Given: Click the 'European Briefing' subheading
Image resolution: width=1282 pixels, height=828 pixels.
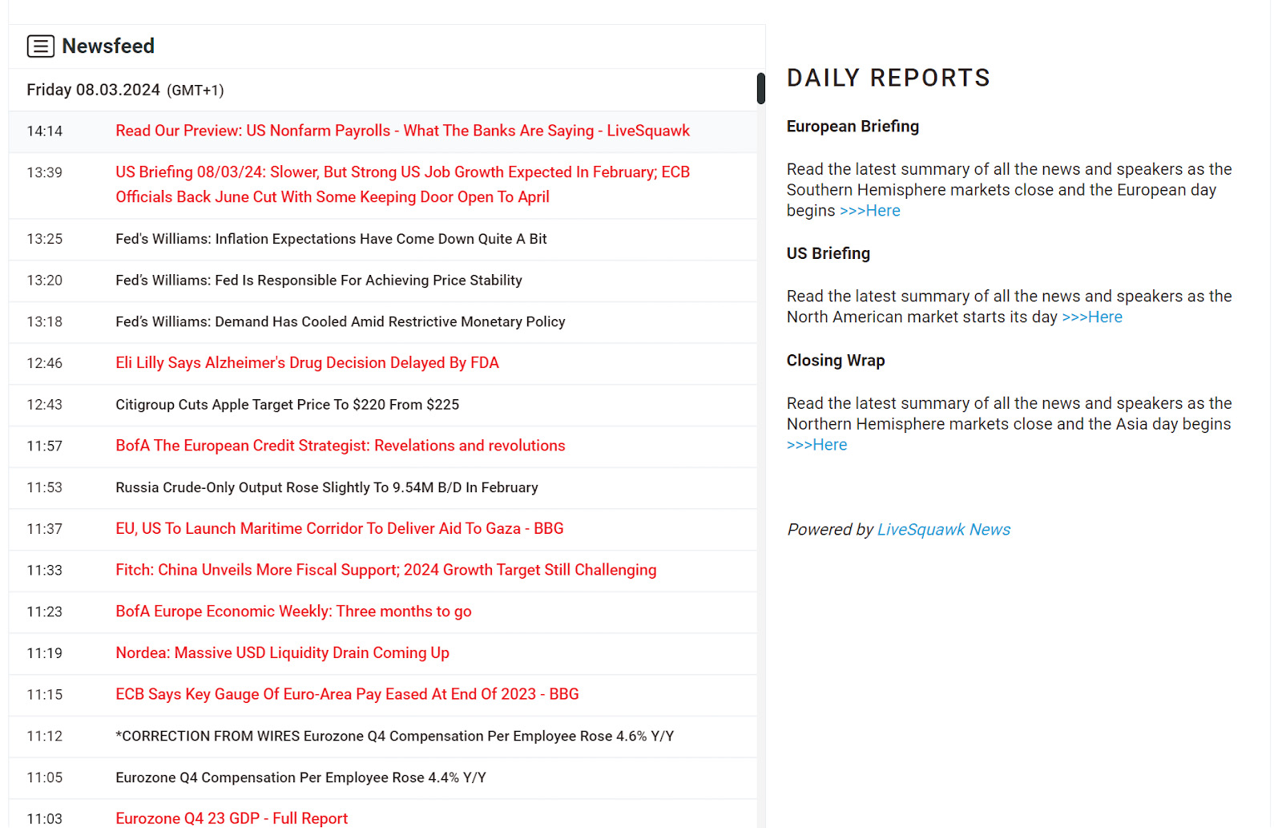Looking at the screenshot, I should coord(853,127).
